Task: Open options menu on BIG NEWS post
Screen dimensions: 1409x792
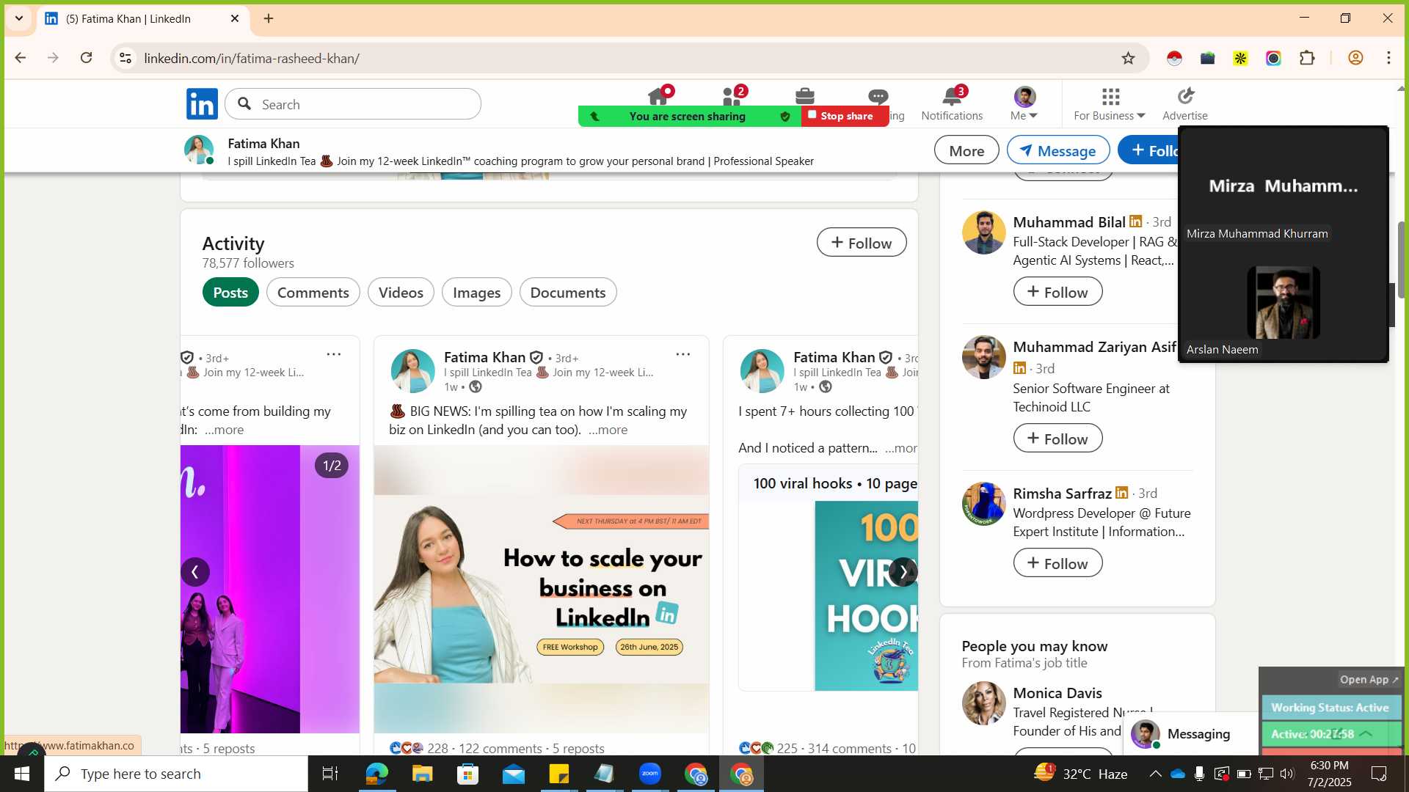Action: (x=682, y=354)
